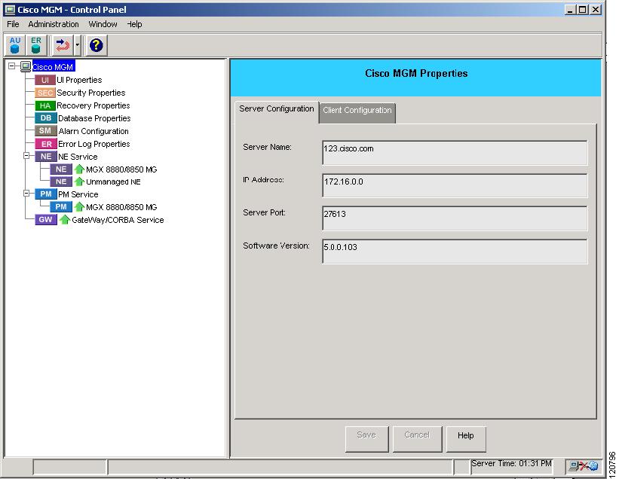Image resolution: width=619 pixels, height=479 pixels.
Task: Click the HA icon for Recovery Properties
Action: pos(45,105)
